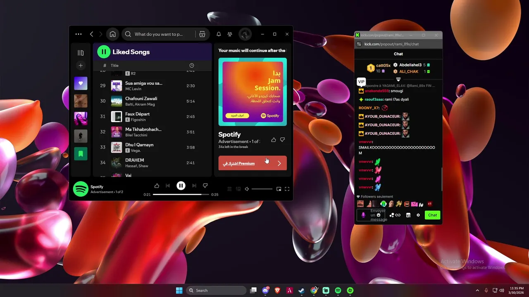Open the Spotify three-dots menu

tap(79, 34)
